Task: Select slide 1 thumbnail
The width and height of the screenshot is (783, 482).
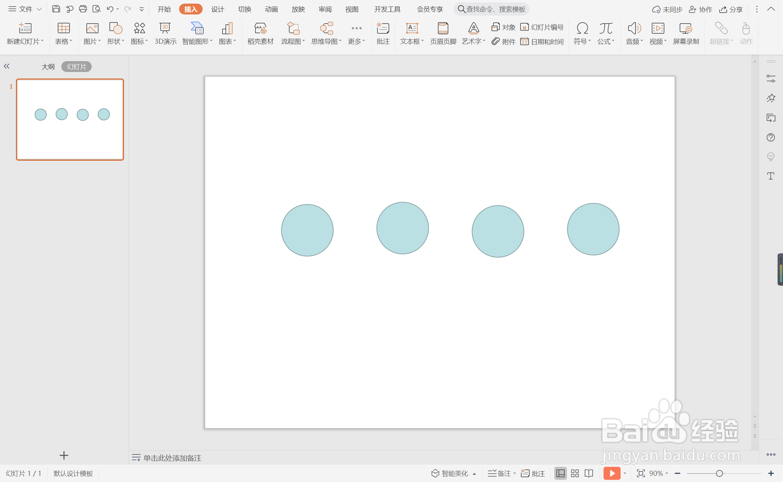Action: pos(70,119)
